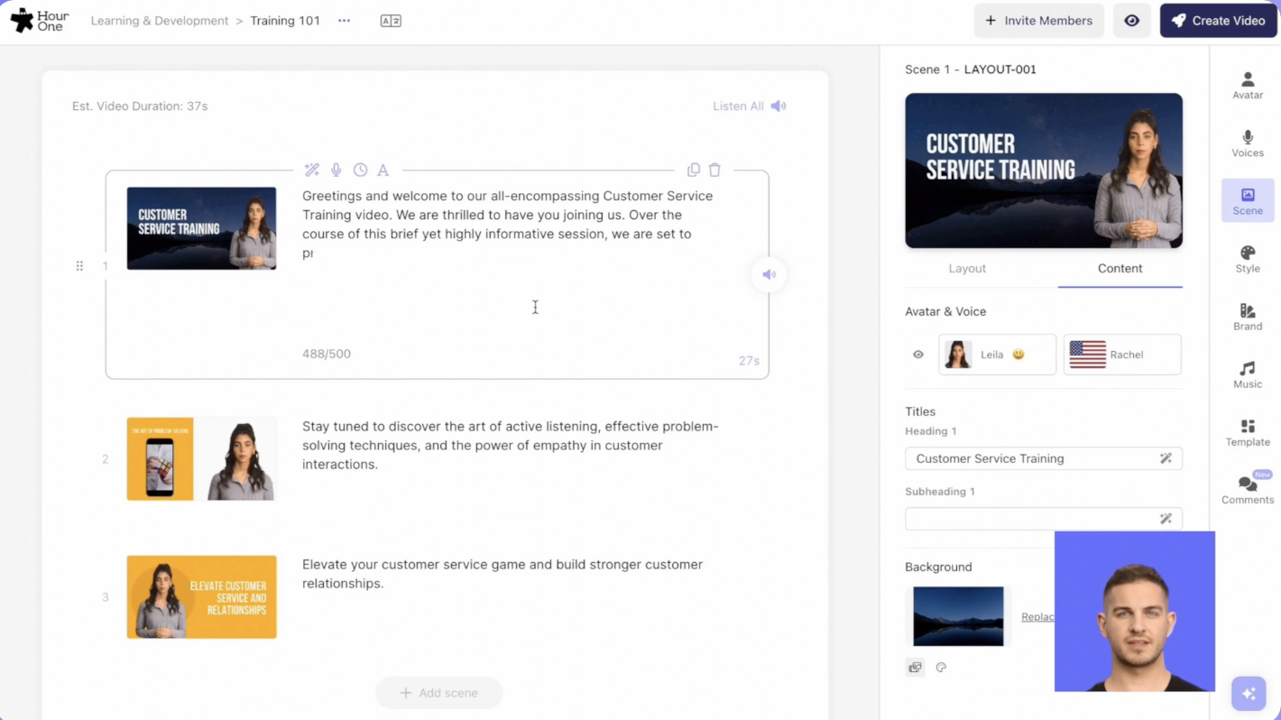1281x720 pixels.
Task: Click the microphone record icon in scene 1
Action: coord(336,170)
